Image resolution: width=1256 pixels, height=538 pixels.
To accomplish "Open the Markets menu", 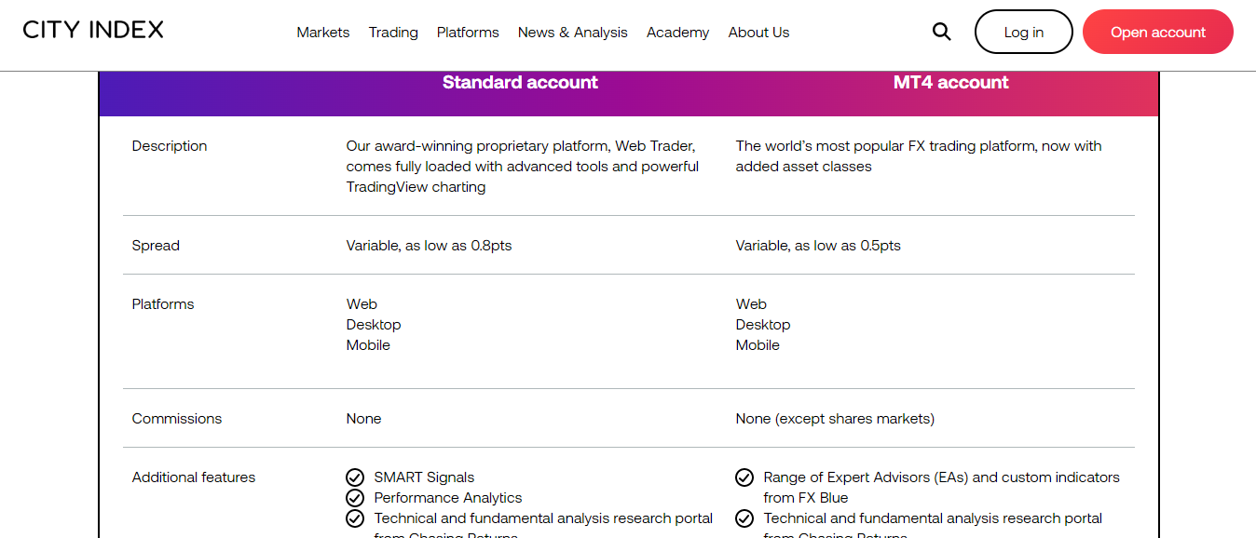I will [x=323, y=32].
